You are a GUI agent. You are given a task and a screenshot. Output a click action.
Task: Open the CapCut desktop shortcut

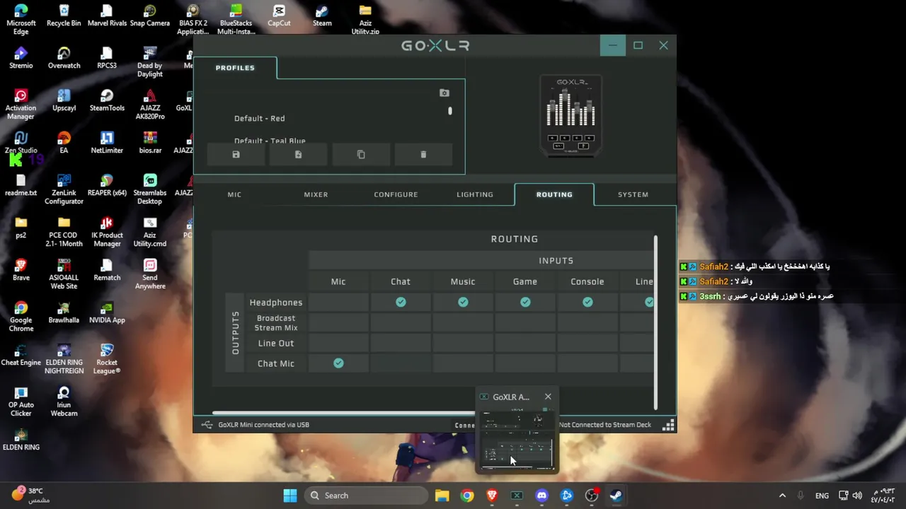click(279, 17)
